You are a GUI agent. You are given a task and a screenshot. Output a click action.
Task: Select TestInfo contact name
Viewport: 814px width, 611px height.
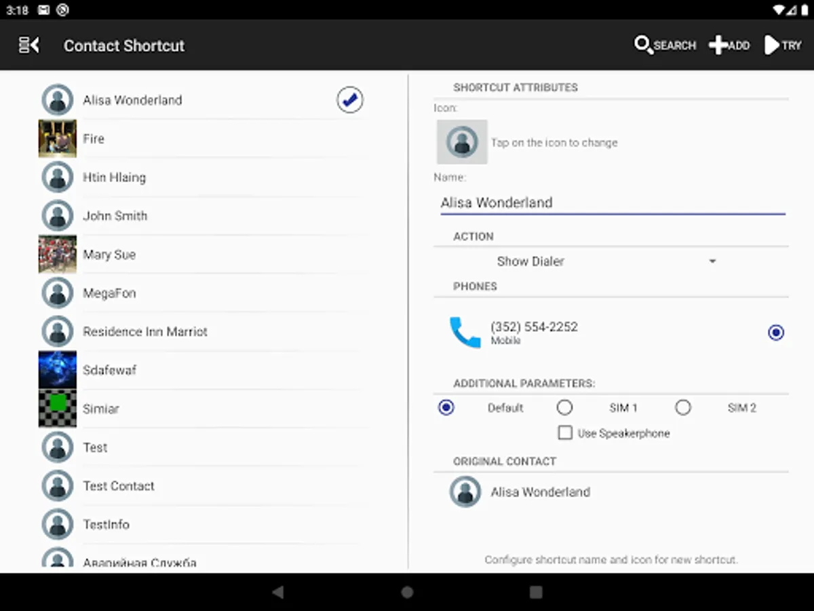pyautogui.click(x=106, y=524)
